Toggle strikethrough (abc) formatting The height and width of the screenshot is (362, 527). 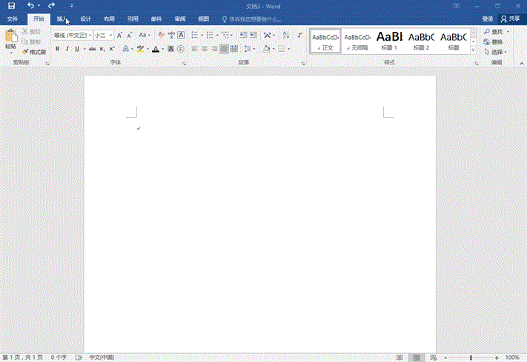click(92, 49)
